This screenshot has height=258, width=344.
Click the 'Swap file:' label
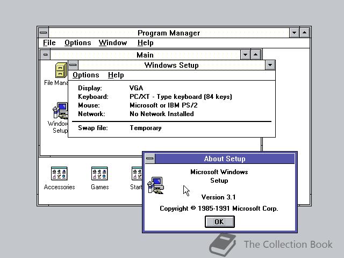pos(93,128)
